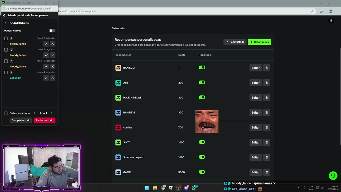Approve bloody_lance request number 2
The image size is (341, 192).
coord(46,55)
